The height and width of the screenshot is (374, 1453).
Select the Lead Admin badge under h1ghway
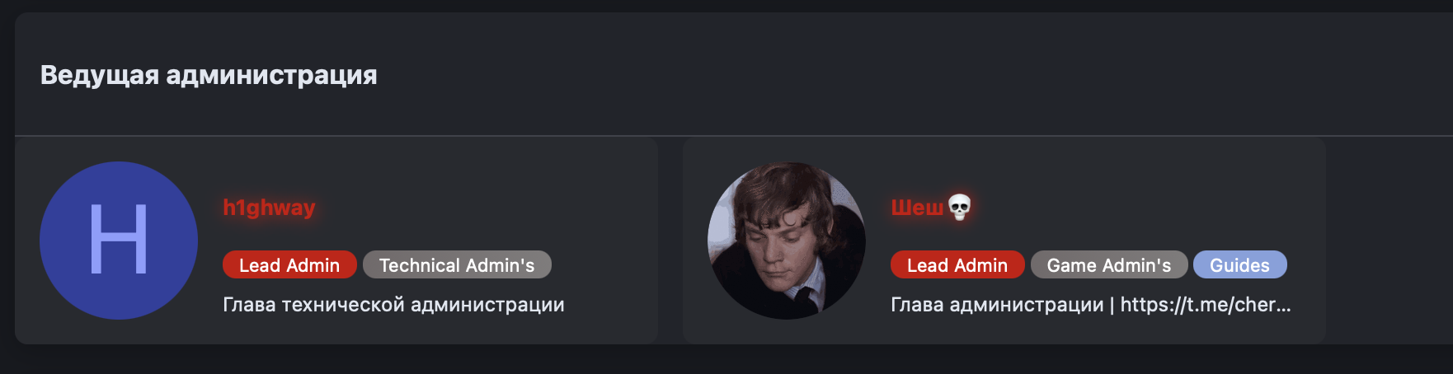click(289, 265)
